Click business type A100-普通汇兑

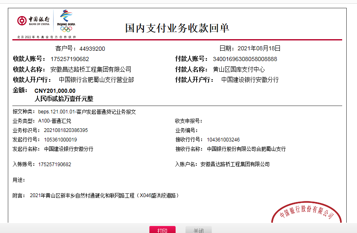[54, 121]
